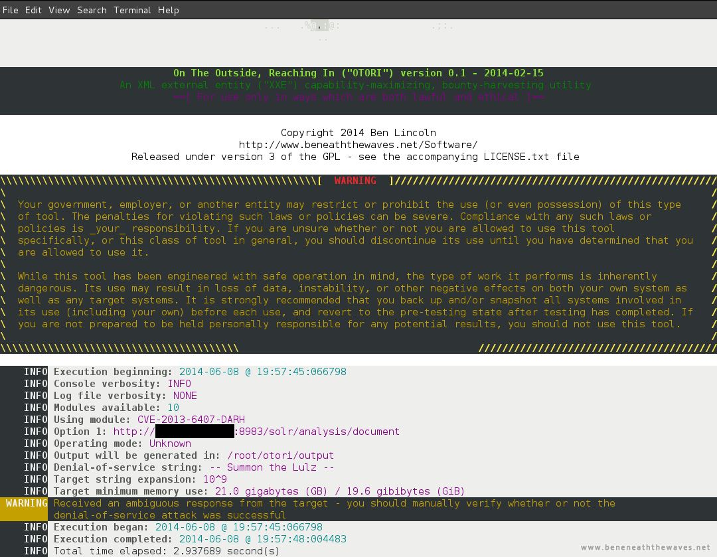This screenshot has height=557, width=717.
Task: Open the Search menu
Action: pos(92,10)
